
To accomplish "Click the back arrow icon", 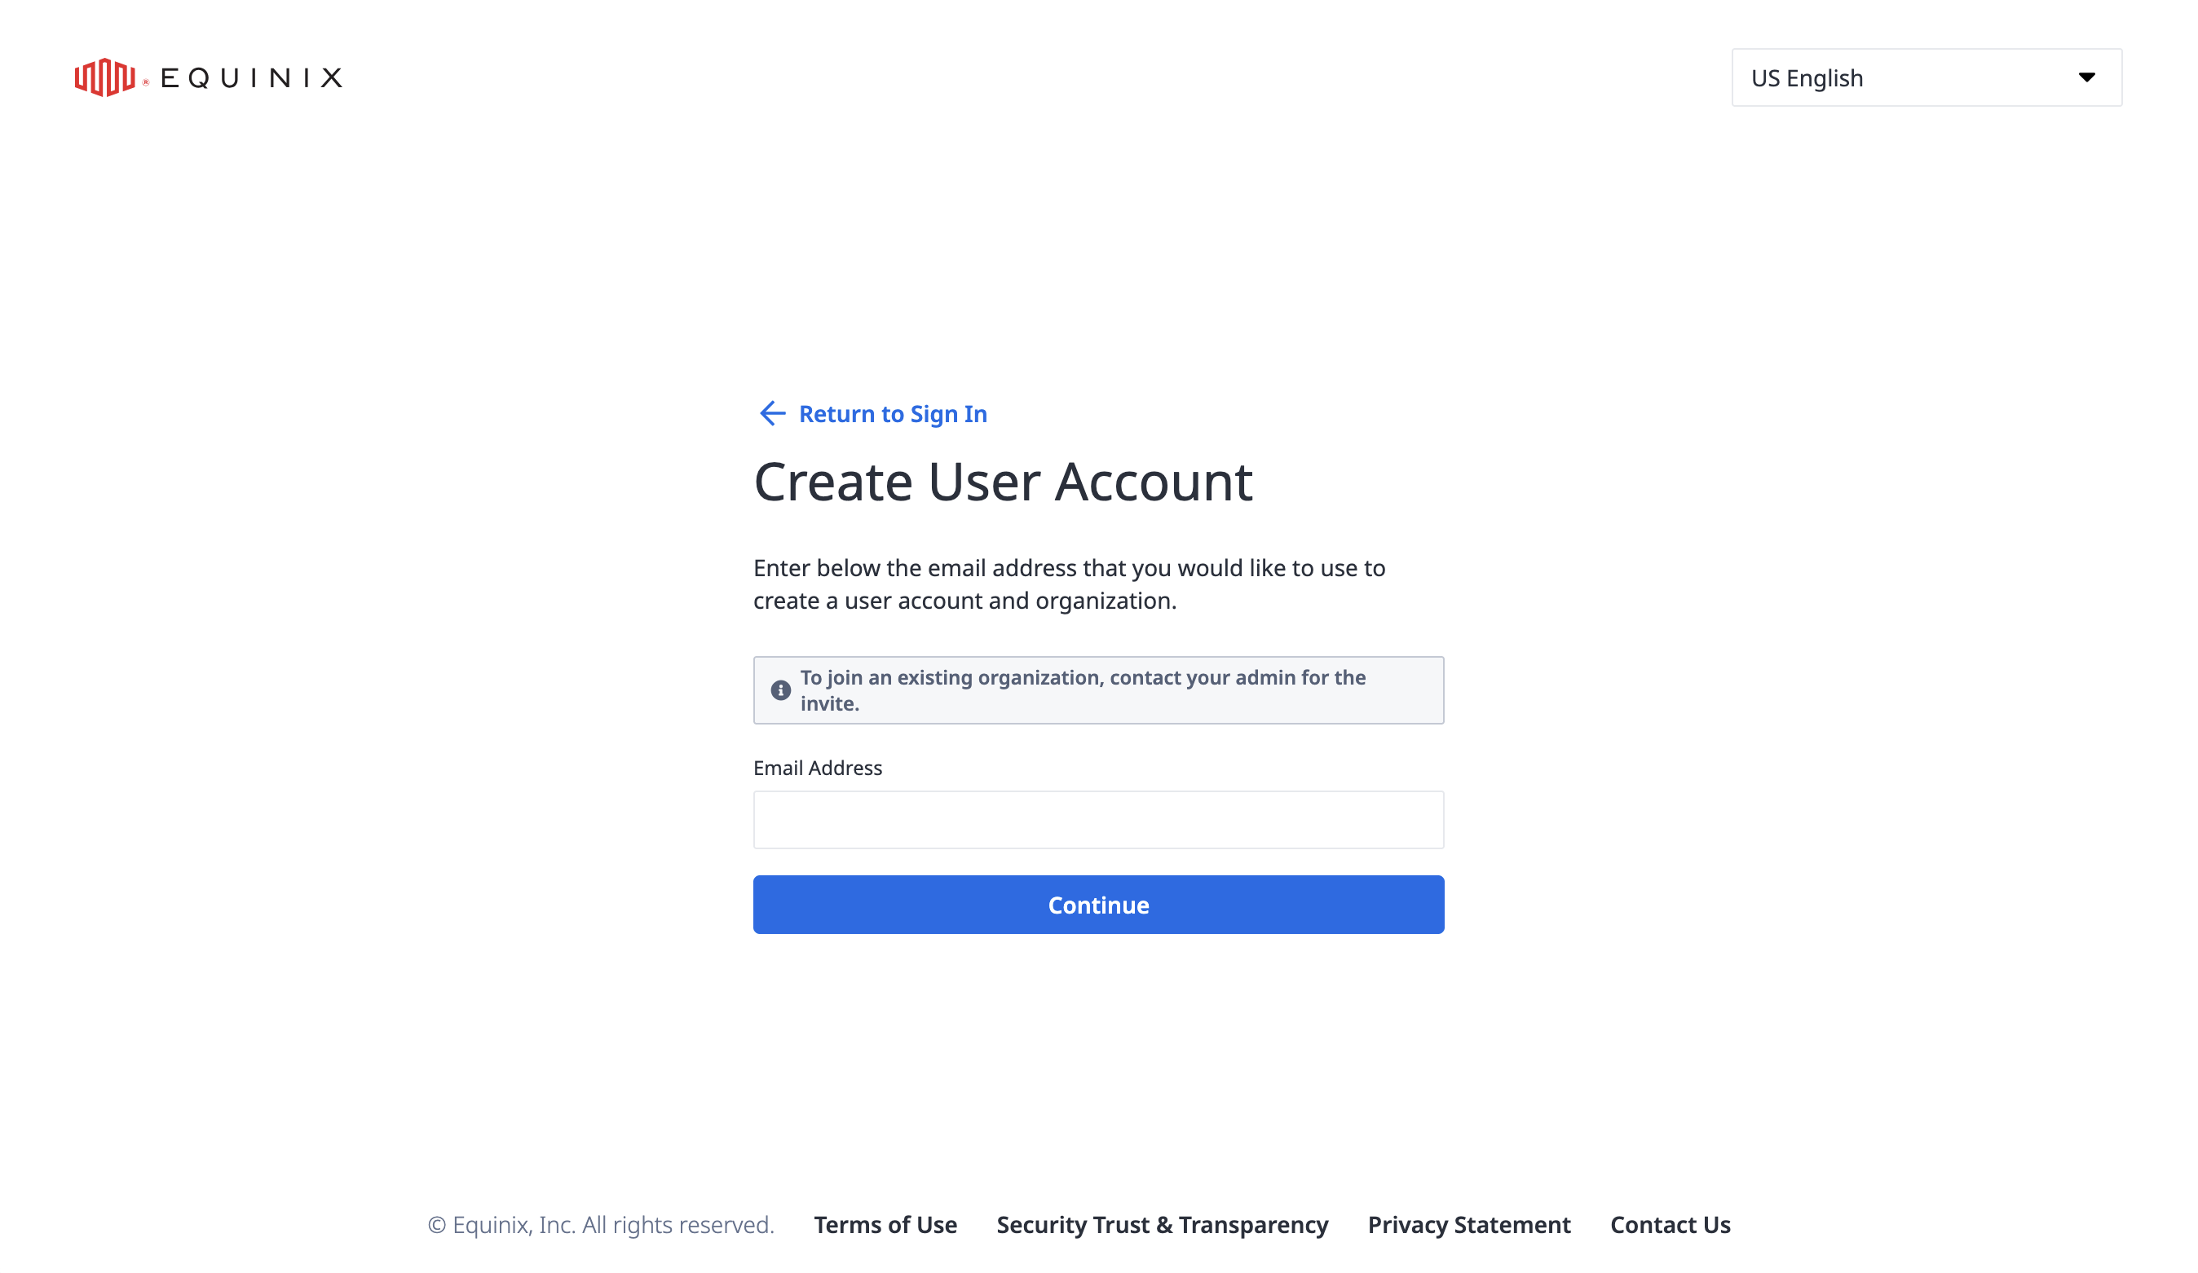I will (772, 413).
